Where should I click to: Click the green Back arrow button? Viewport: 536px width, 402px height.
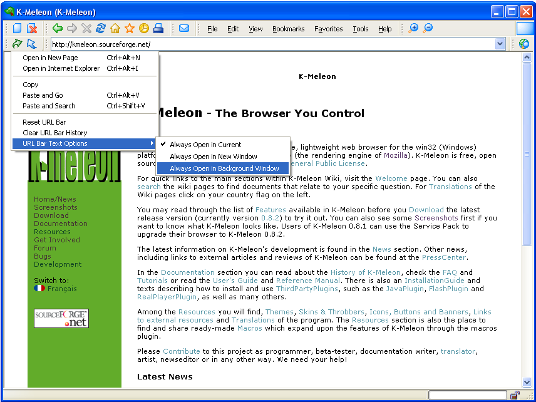[57, 28]
